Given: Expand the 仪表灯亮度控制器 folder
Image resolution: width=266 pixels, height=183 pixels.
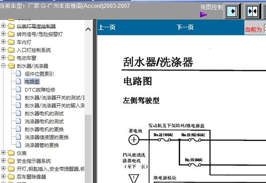Looking at the screenshot, I should pos(3,26).
